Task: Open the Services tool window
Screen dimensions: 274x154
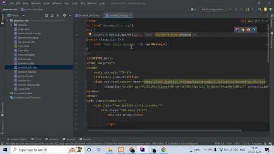Action: click(x=85, y=139)
